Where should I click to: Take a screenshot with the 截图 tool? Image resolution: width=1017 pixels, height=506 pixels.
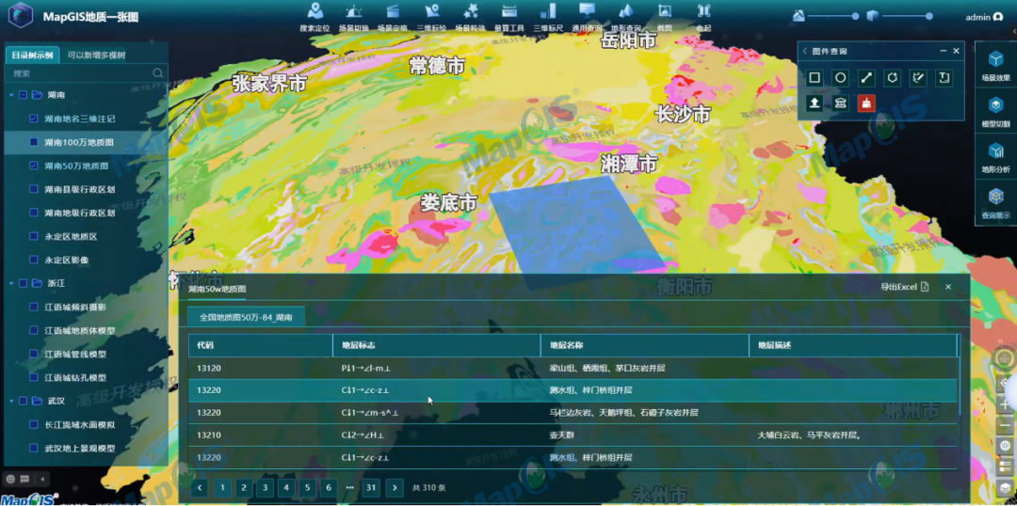point(664,18)
